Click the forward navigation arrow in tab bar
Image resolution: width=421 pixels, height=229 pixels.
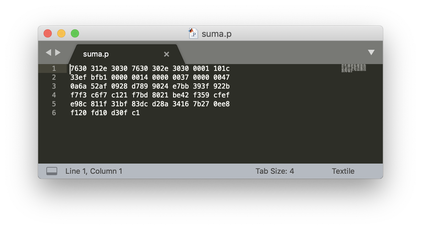(58, 52)
